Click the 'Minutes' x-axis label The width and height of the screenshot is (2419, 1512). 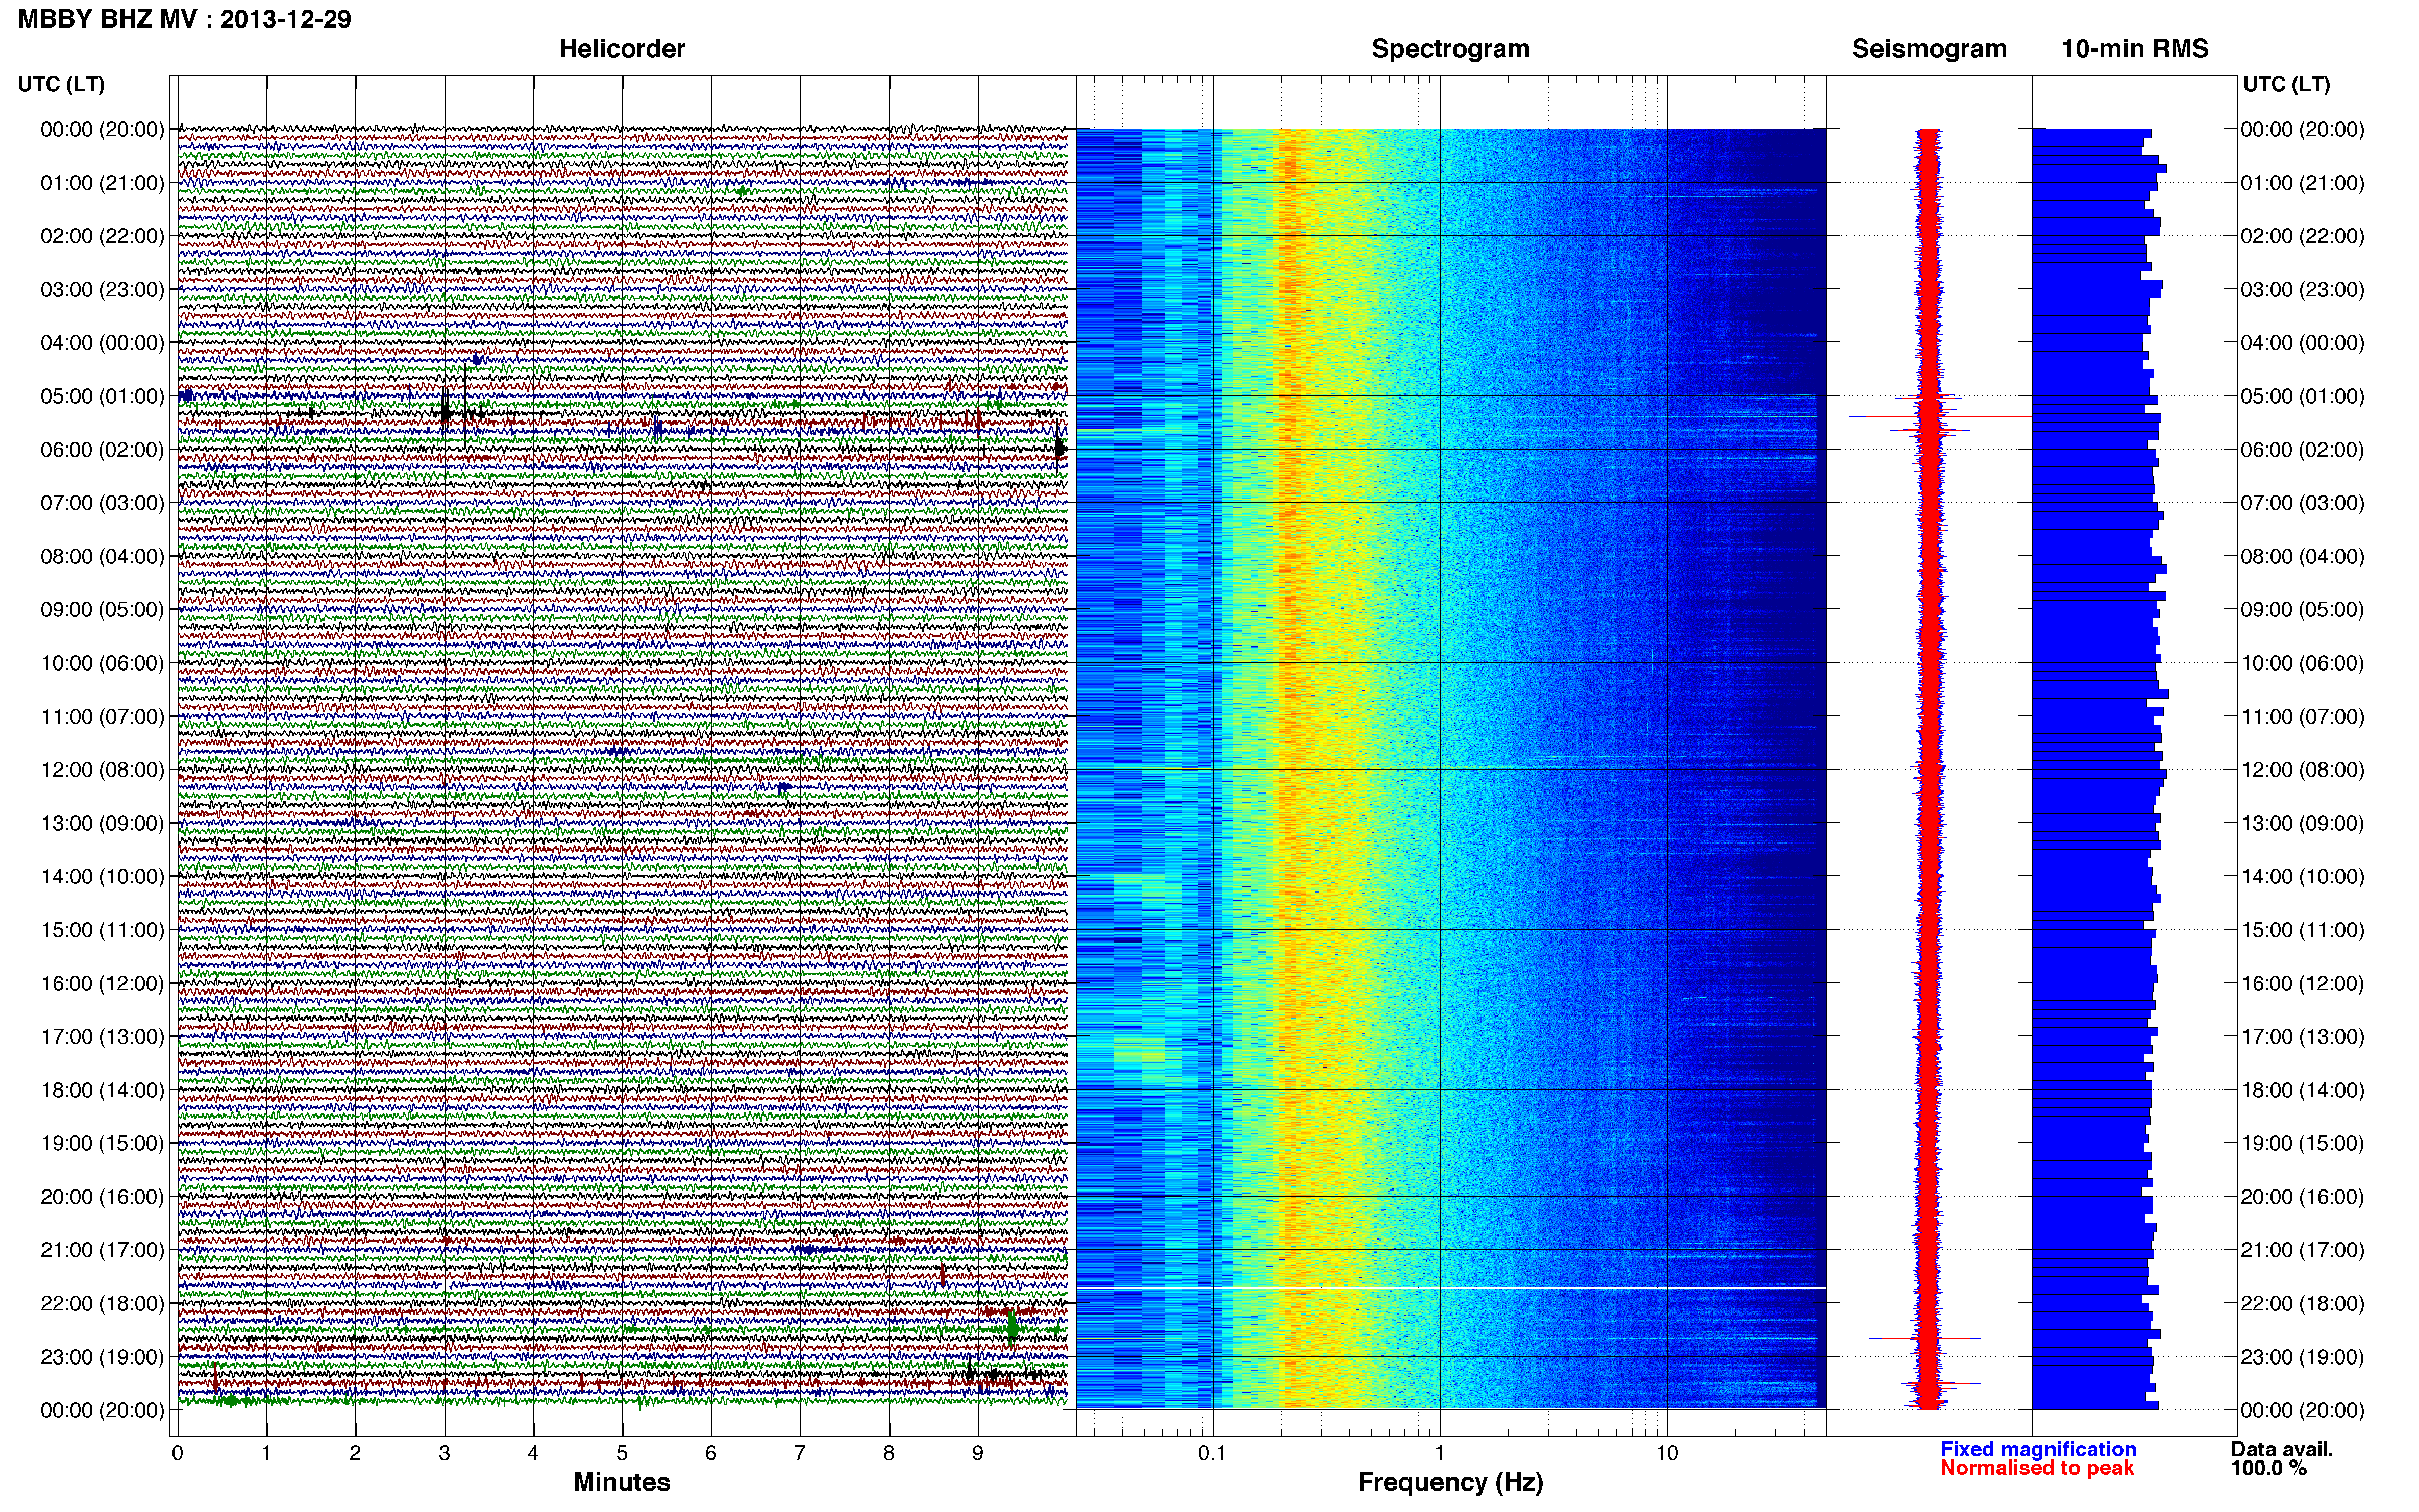point(621,1482)
